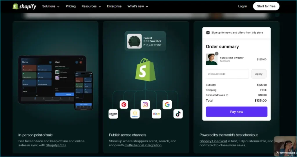Image resolution: width=297 pixels, height=157 pixels.
Task: Click the Shipping FREE value
Action: (263, 90)
